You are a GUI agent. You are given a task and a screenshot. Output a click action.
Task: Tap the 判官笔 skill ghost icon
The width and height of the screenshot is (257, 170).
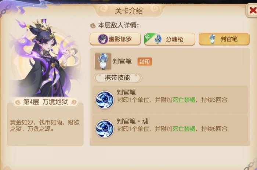[x=105, y=100]
